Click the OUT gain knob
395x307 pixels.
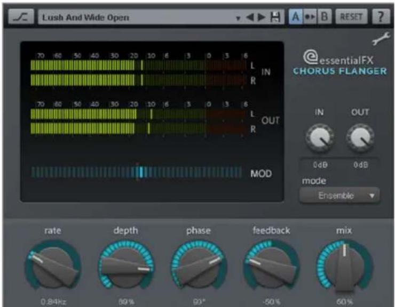click(360, 138)
